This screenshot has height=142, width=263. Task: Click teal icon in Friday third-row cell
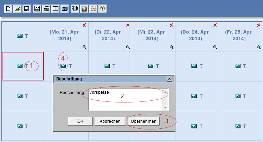(238, 126)
